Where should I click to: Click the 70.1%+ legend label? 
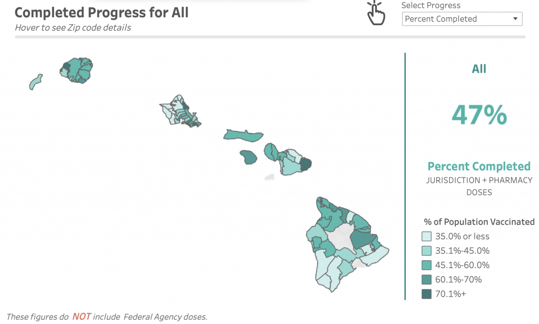click(451, 294)
